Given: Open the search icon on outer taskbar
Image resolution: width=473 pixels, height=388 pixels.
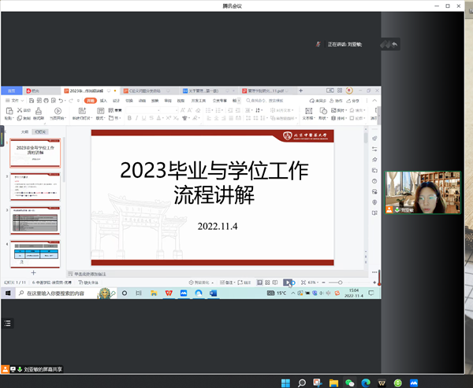Looking at the screenshot, I should [301, 382].
